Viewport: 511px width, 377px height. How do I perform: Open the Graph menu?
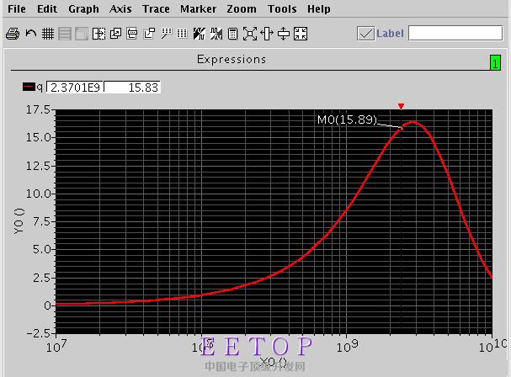[83, 9]
